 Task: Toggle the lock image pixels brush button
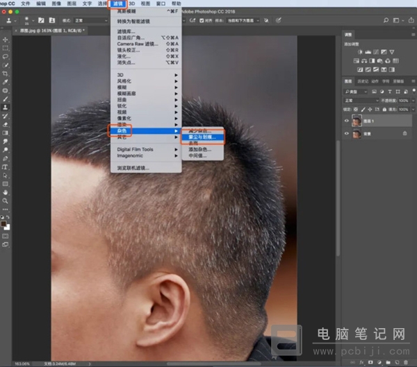363,110
